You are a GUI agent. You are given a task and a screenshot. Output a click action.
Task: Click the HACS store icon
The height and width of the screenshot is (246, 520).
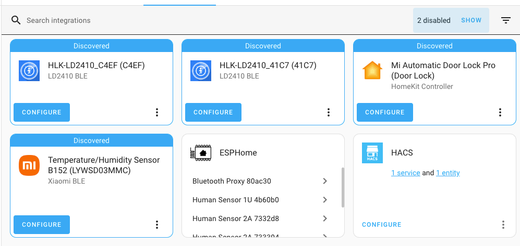pyautogui.click(x=372, y=153)
